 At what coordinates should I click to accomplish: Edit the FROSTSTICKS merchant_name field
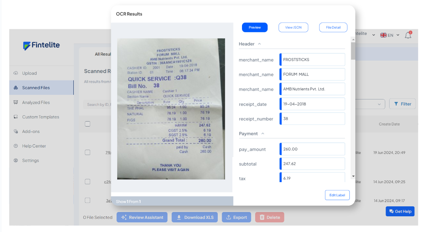click(312, 60)
